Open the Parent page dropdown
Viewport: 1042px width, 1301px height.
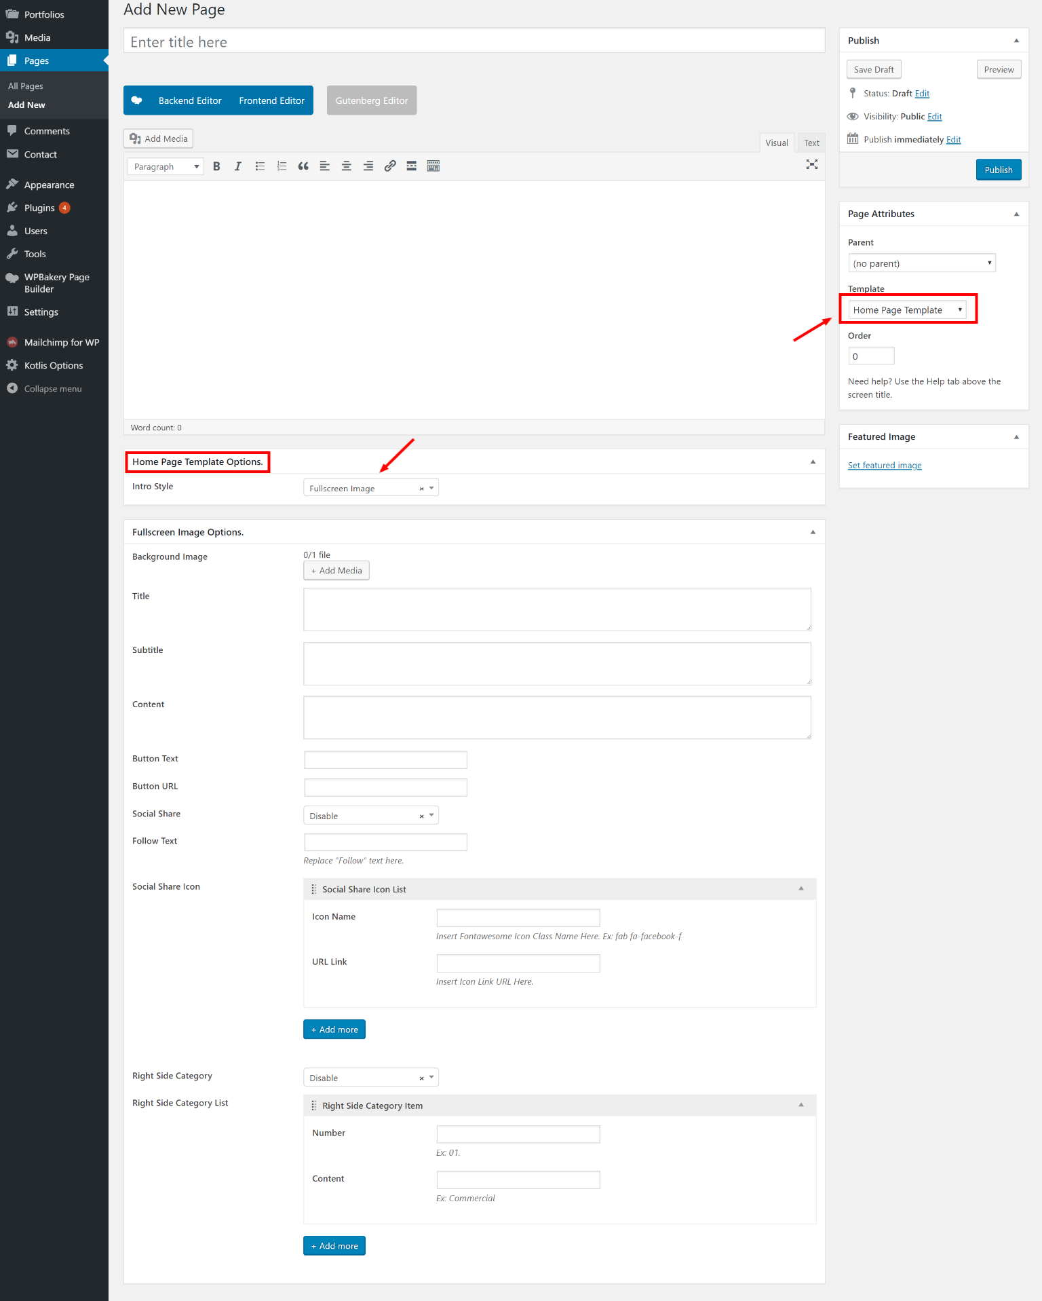(x=921, y=263)
